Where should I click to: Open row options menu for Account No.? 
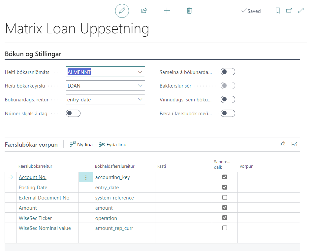pyautogui.click(x=86, y=177)
